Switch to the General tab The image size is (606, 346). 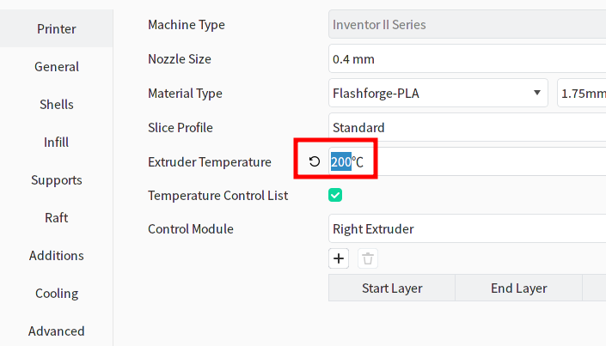57,67
